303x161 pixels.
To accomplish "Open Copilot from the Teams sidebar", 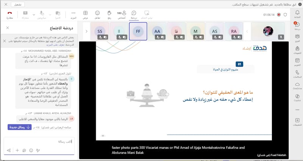I will point(297,97).
